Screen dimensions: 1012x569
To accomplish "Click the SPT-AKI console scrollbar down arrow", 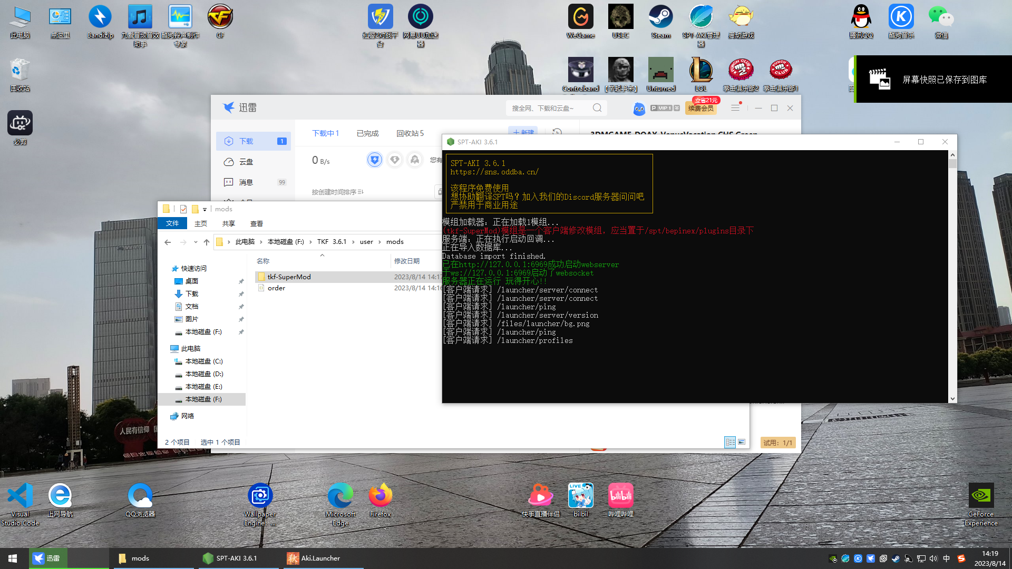I will pos(952,399).
